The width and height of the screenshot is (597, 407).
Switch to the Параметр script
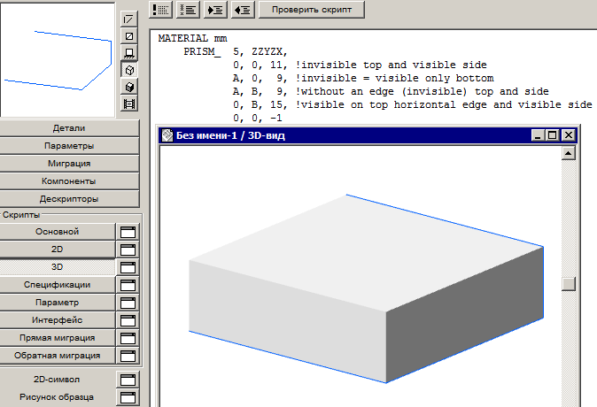(57, 303)
